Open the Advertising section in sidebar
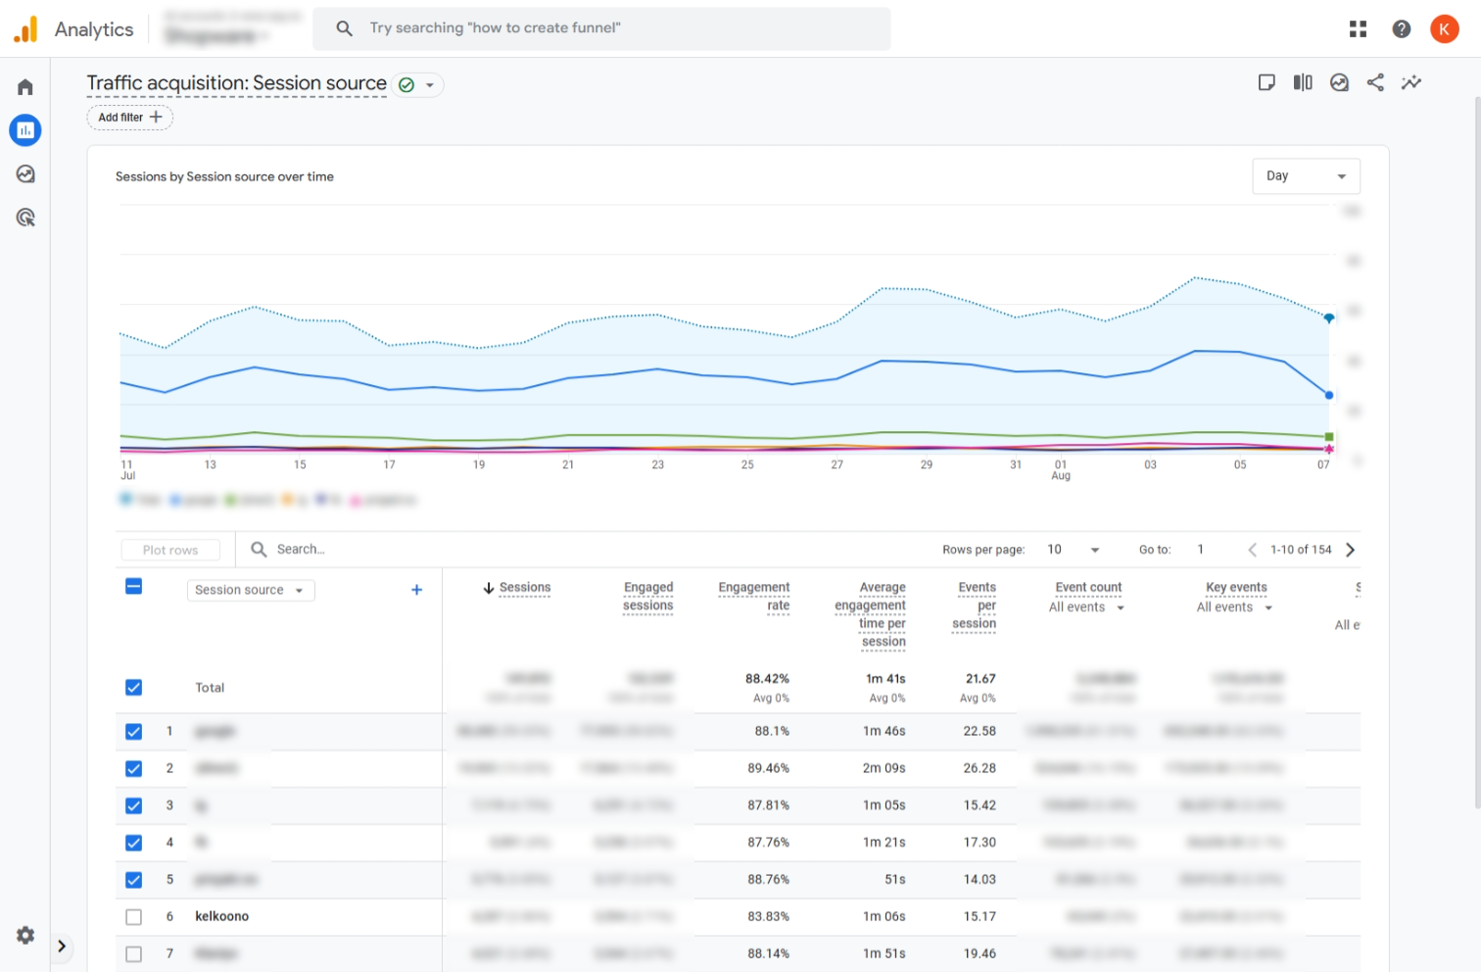This screenshot has width=1481, height=972. (25, 218)
